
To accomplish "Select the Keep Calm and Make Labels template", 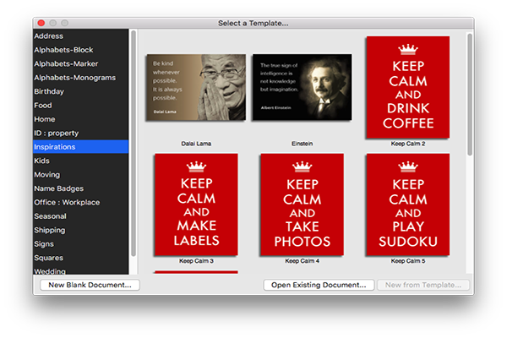I will (196, 204).
